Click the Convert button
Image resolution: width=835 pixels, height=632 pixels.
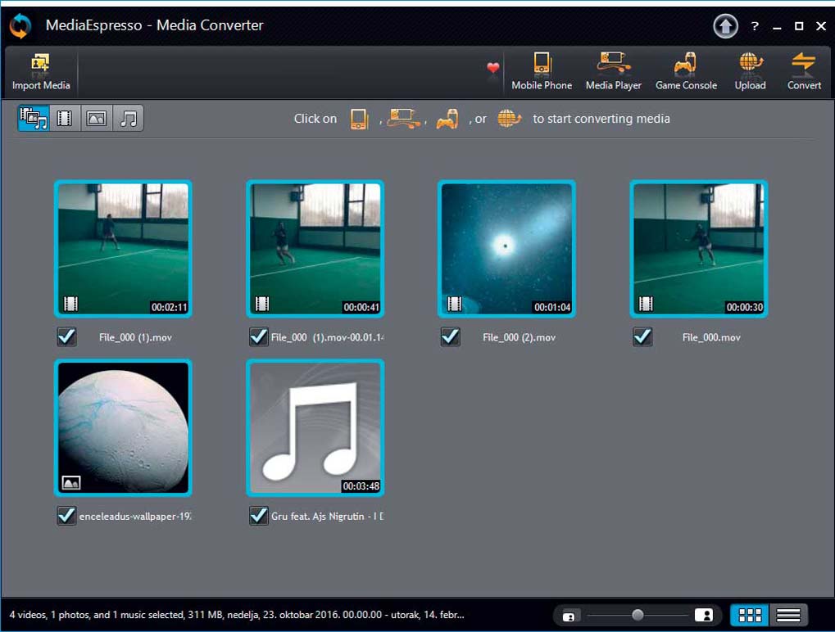pos(804,72)
